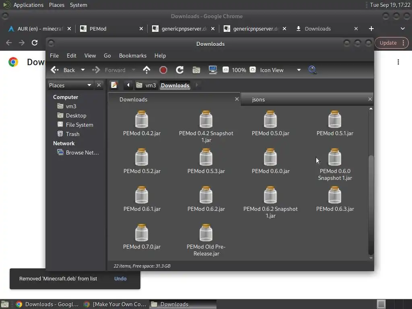Switch to the AUR minecraft Chrome tab
Image resolution: width=412 pixels, height=309 pixels.
pos(39,29)
